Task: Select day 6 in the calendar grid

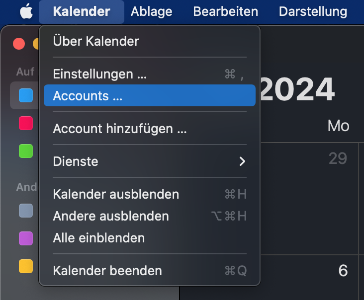Action: [343, 271]
